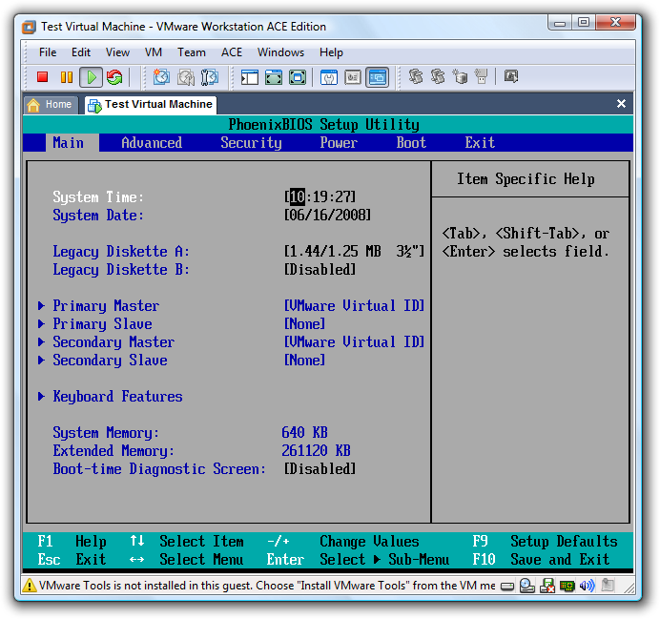This screenshot has width=660, height=619.
Task: Click the green Power On play icon
Action: tap(91, 77)
